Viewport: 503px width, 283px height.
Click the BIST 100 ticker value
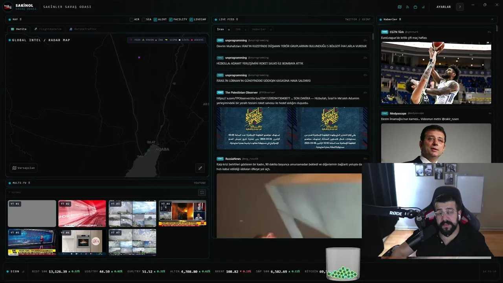click(58, 272)
